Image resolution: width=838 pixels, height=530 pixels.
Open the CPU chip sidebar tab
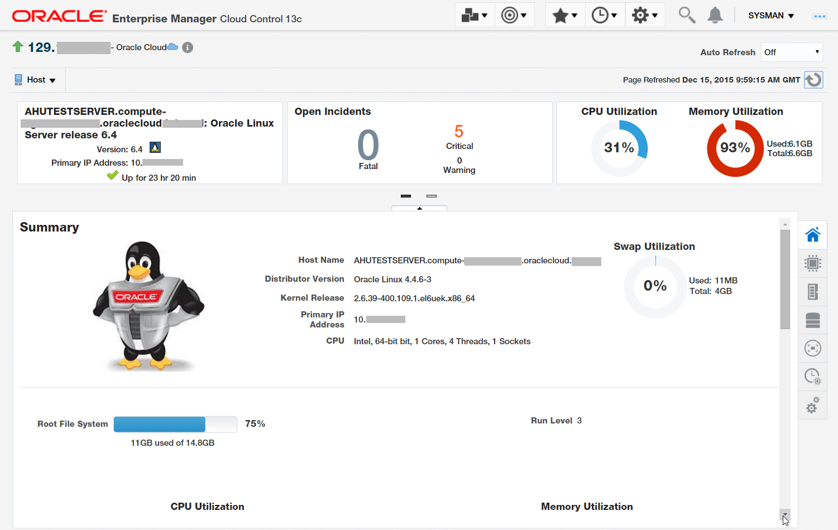pos(813,263)
